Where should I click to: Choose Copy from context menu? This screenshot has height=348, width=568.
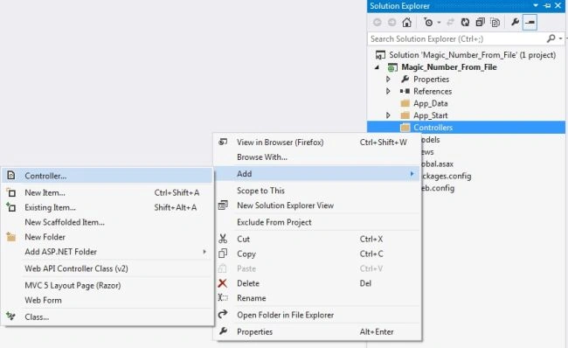click(317, 254)
